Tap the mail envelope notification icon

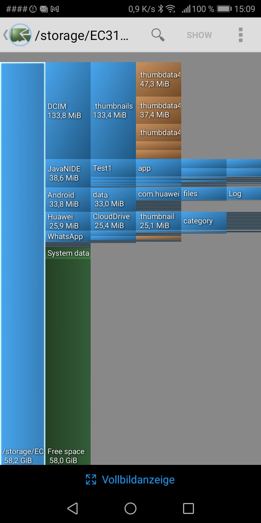[x=44, y=9]
